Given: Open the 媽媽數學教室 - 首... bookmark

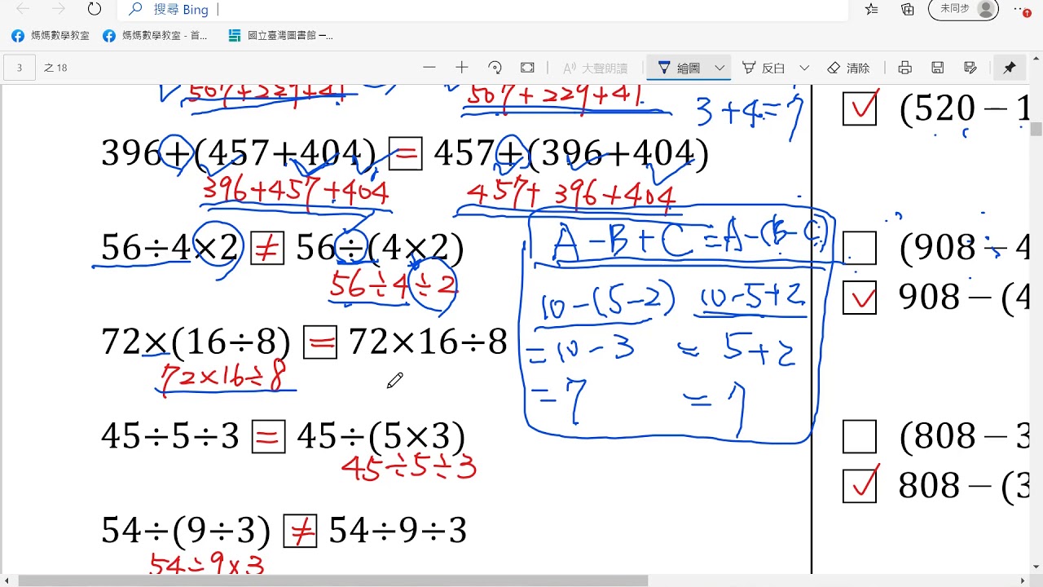Looking at the screenshot, I should tap(156, 36).
